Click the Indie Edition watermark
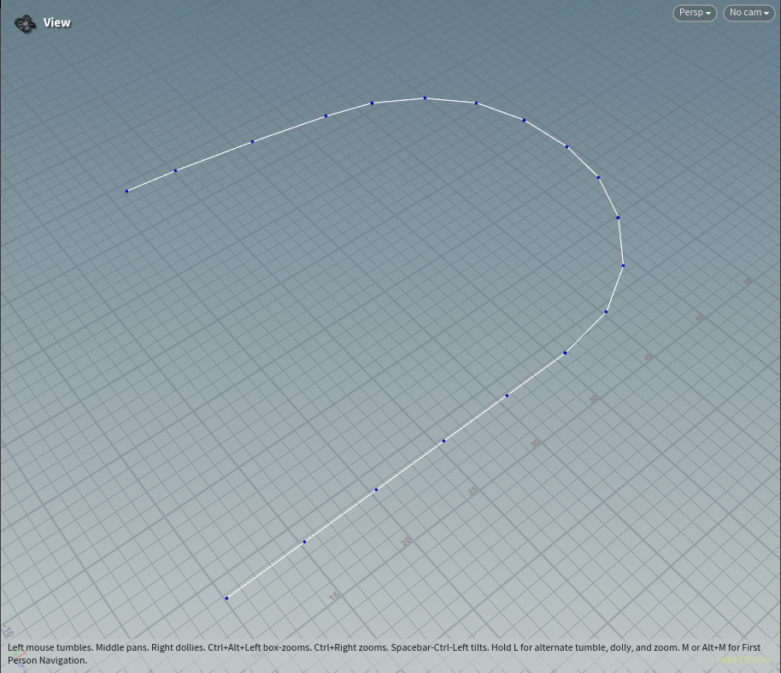The height and width of the screenshot is (673, 781). point(743,659)
